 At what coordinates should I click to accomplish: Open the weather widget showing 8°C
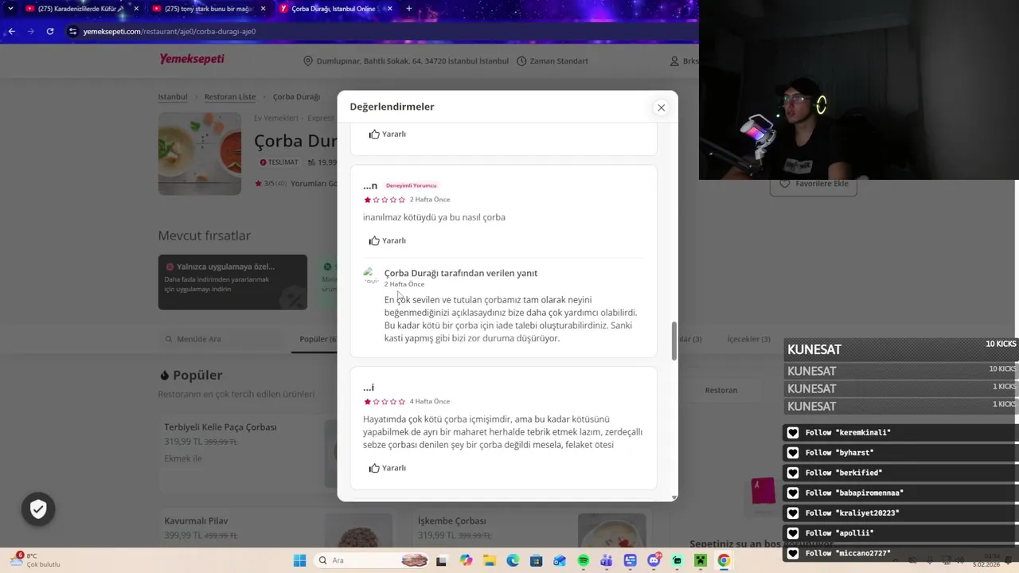[36, 560]
